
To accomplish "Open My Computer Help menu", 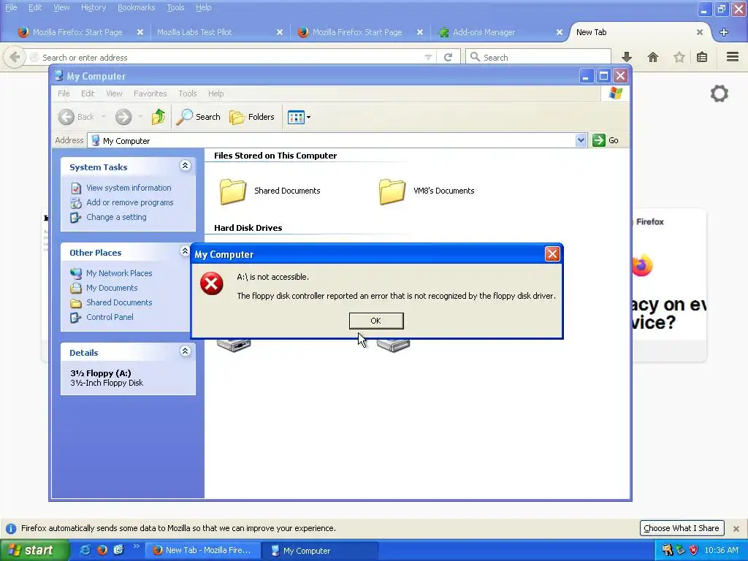I will click(x=215, y=93).
